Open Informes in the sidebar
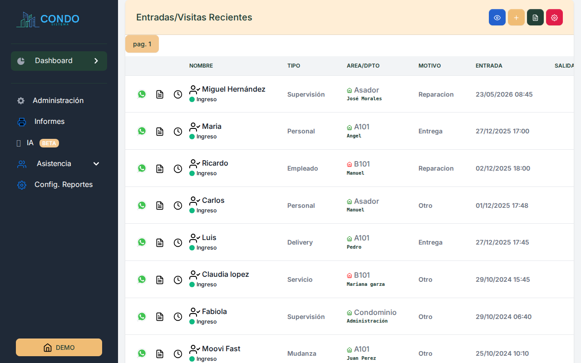The height and width of the screenshot is (363, 581). click(49, 122)
